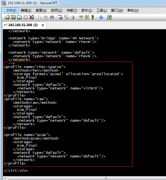
Task: Click the Public Key Assistant key icon
Action: click(x=93, y=17)
